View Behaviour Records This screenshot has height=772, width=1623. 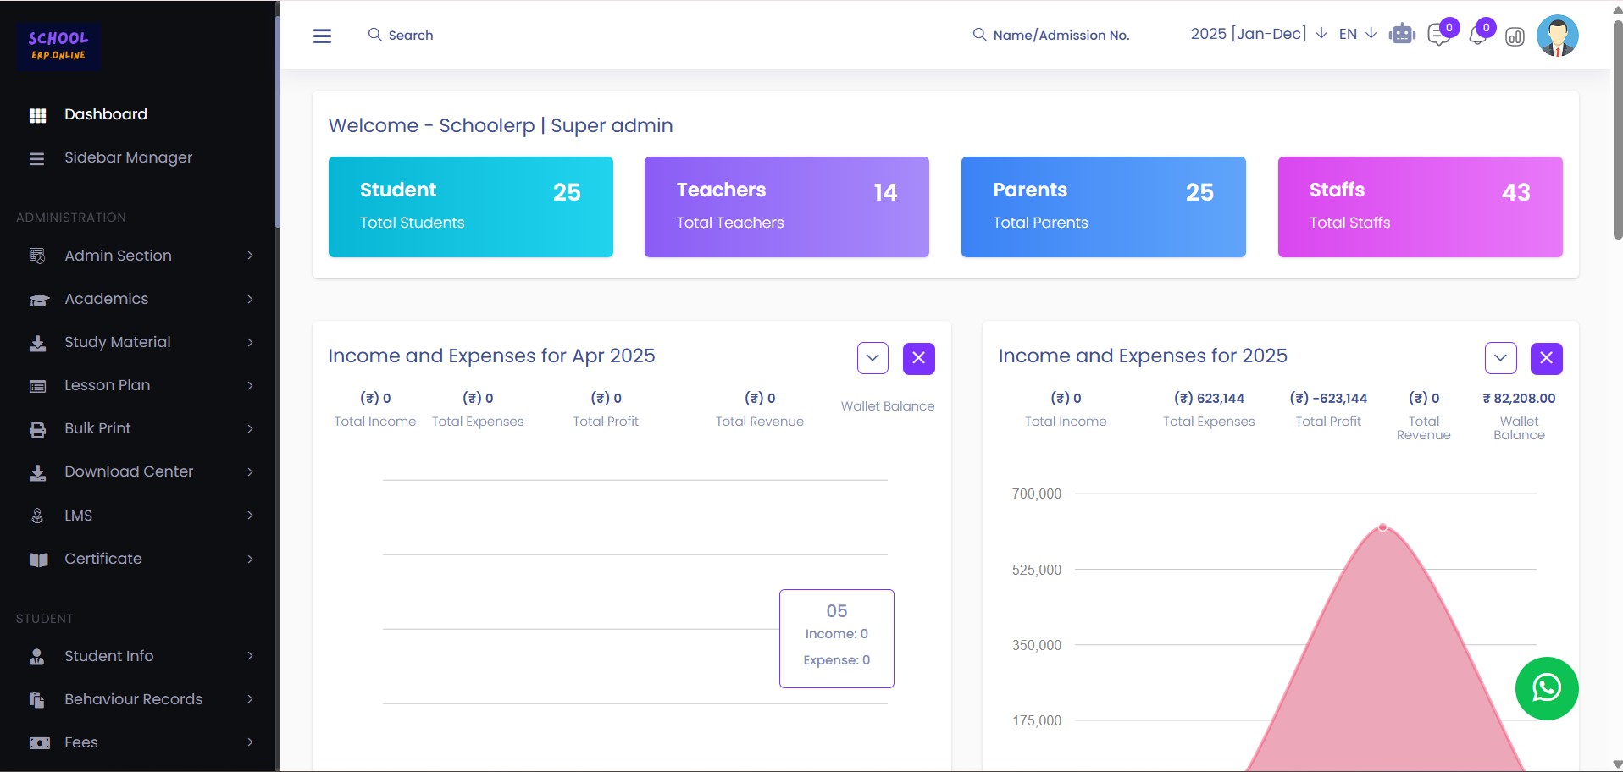click(x=132, y=699)
